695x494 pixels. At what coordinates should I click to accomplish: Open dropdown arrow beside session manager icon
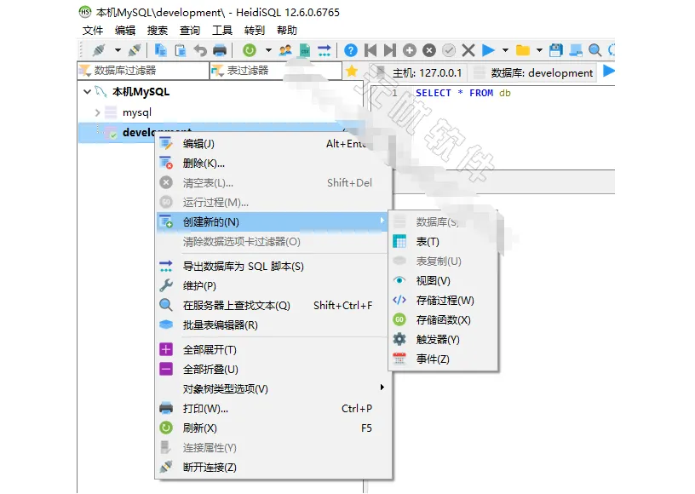(118, 50)
